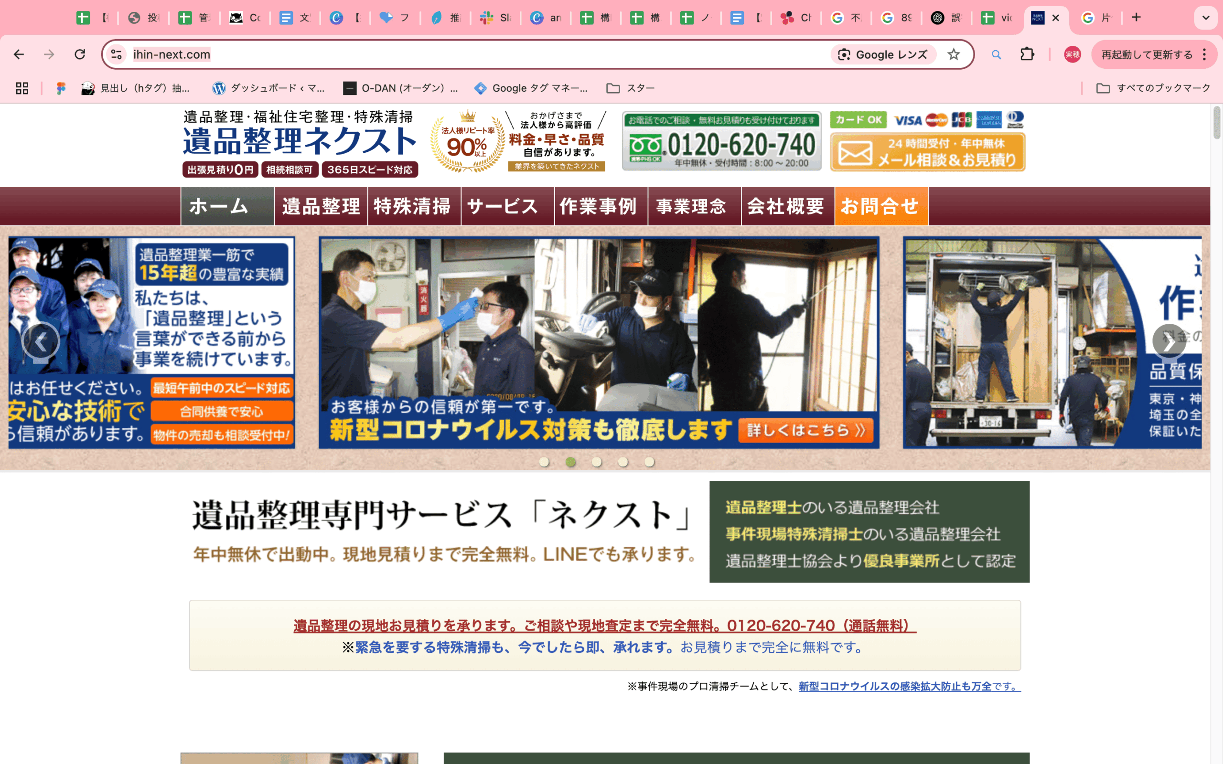Open the お問合せ menu item

pyautogui.click(x=881, y=206)
